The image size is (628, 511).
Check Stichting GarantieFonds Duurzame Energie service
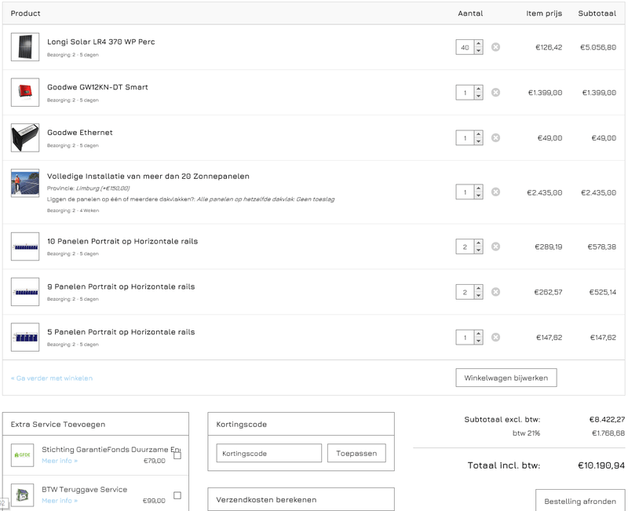[177, 455]
